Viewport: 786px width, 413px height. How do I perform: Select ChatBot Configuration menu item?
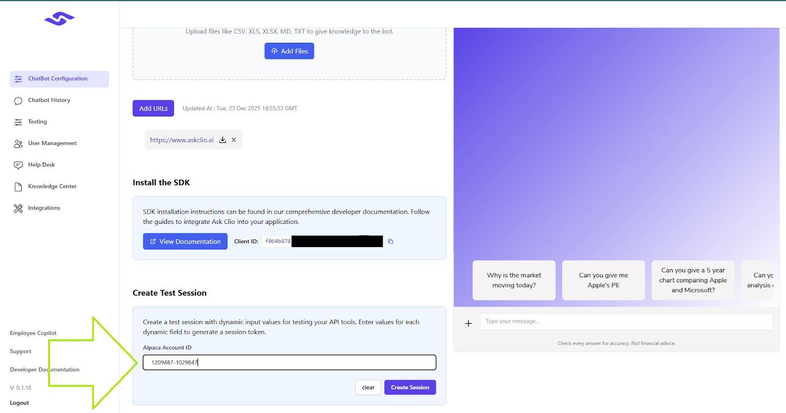click(57, 79)
